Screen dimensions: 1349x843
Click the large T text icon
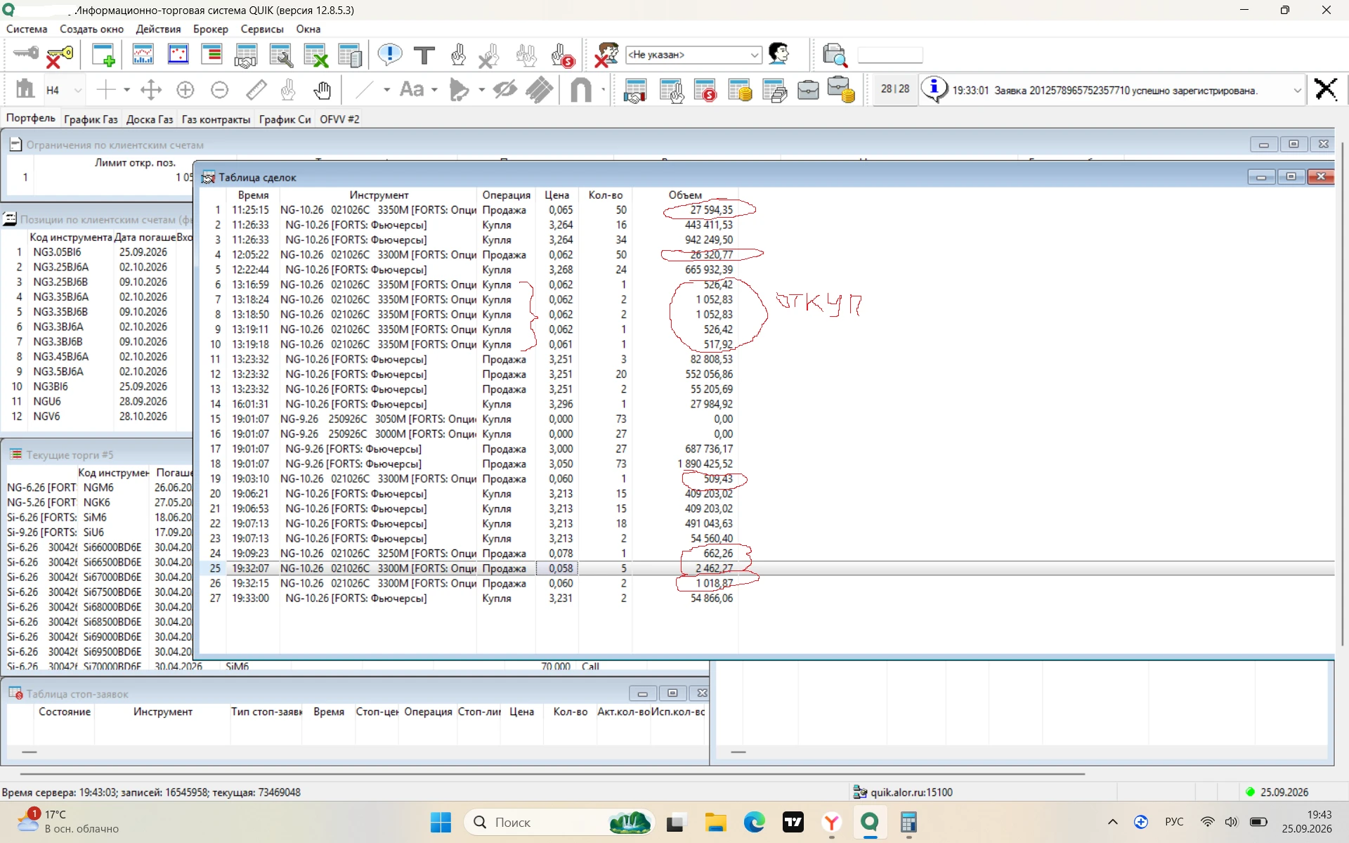[x=424, y=55]
